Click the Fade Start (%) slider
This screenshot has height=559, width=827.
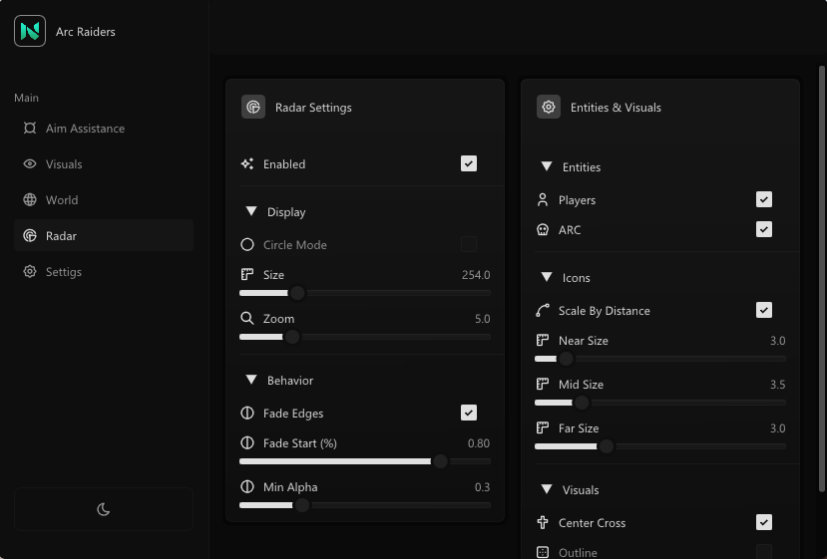pyautogui.click(x=365, y=461)
